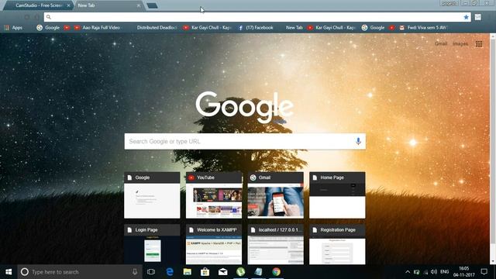
Task: Open the Google most-visited thumbnail
Action: (x=152, y=195)
